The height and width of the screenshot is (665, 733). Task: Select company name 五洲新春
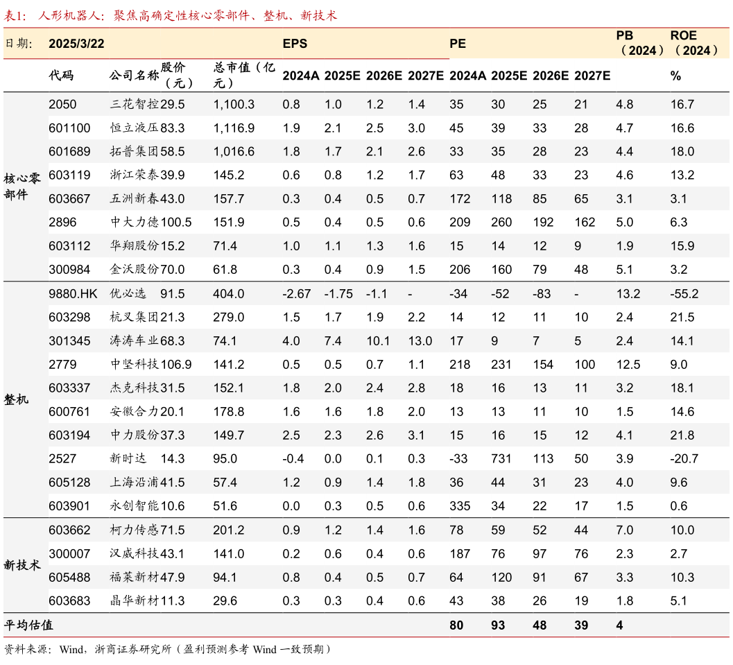click(x=135, y=198)
